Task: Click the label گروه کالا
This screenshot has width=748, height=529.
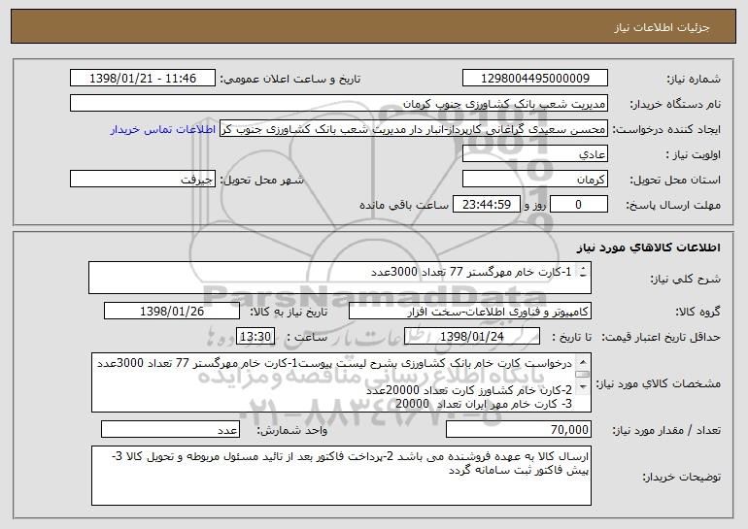Action: coord(697,312)
